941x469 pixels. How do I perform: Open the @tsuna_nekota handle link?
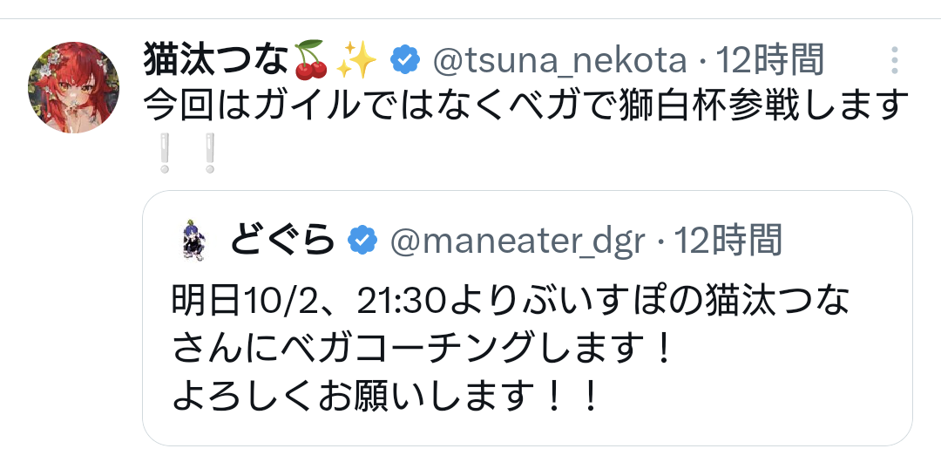(559, 60)
